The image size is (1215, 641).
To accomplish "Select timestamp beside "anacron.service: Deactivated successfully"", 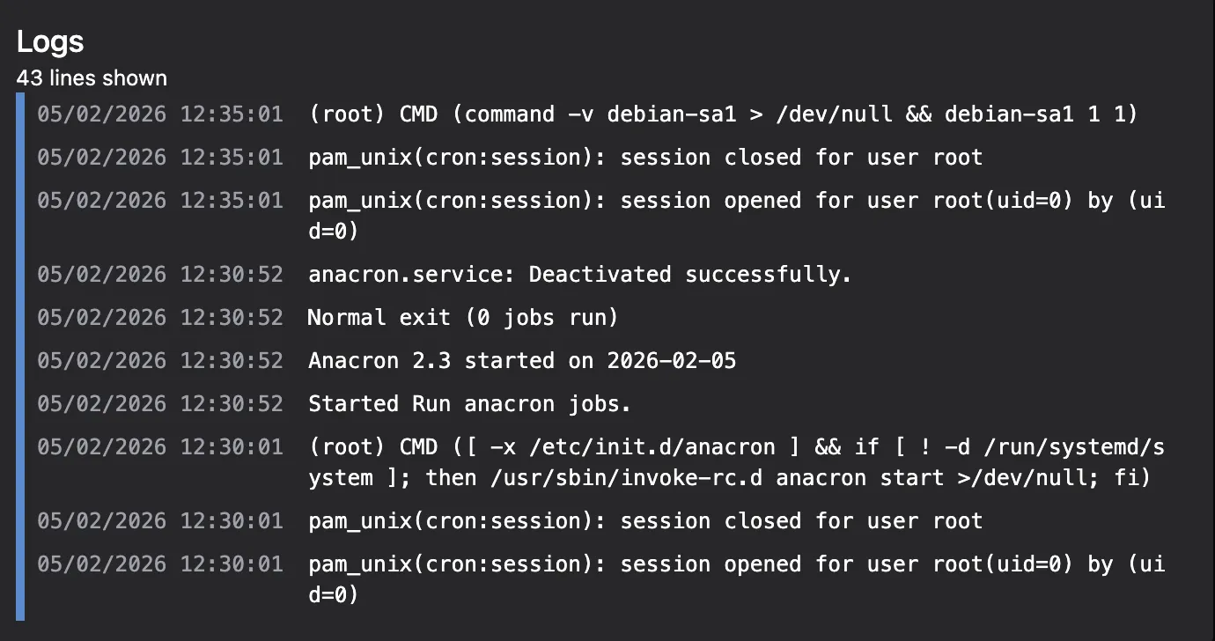I will (x=160, y=274).
